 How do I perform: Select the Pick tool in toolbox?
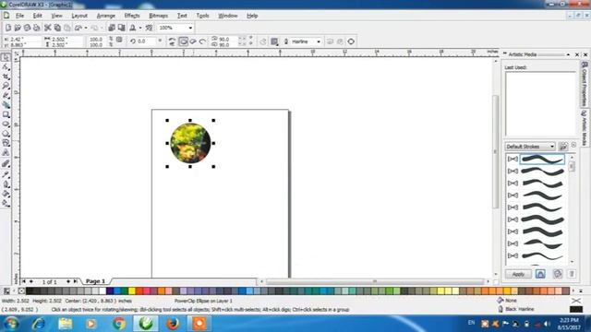coord(6,57)
